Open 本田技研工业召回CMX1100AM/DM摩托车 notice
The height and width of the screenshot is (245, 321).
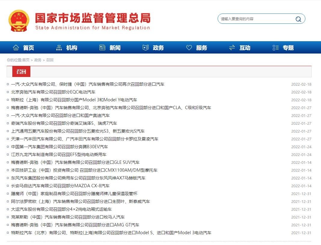(x=84, y=170)
